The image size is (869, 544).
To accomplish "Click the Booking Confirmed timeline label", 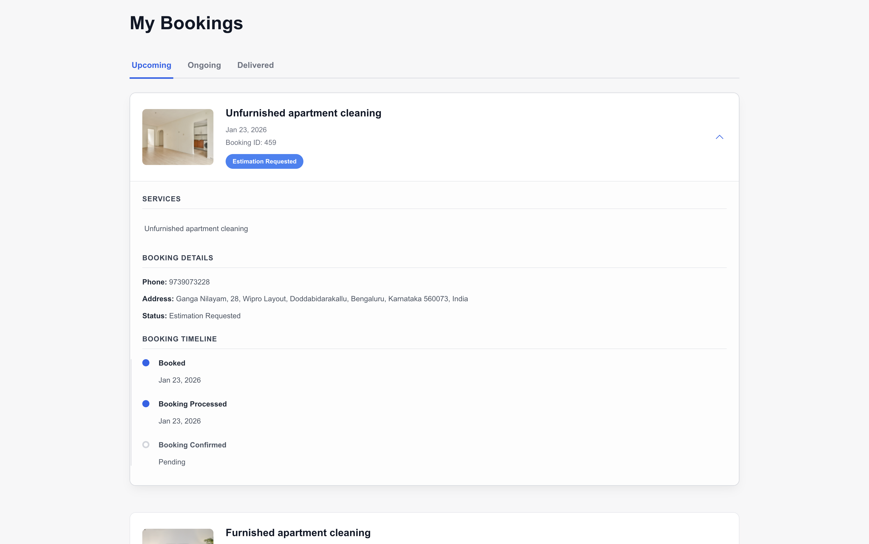I will click(x=192, y=445).
